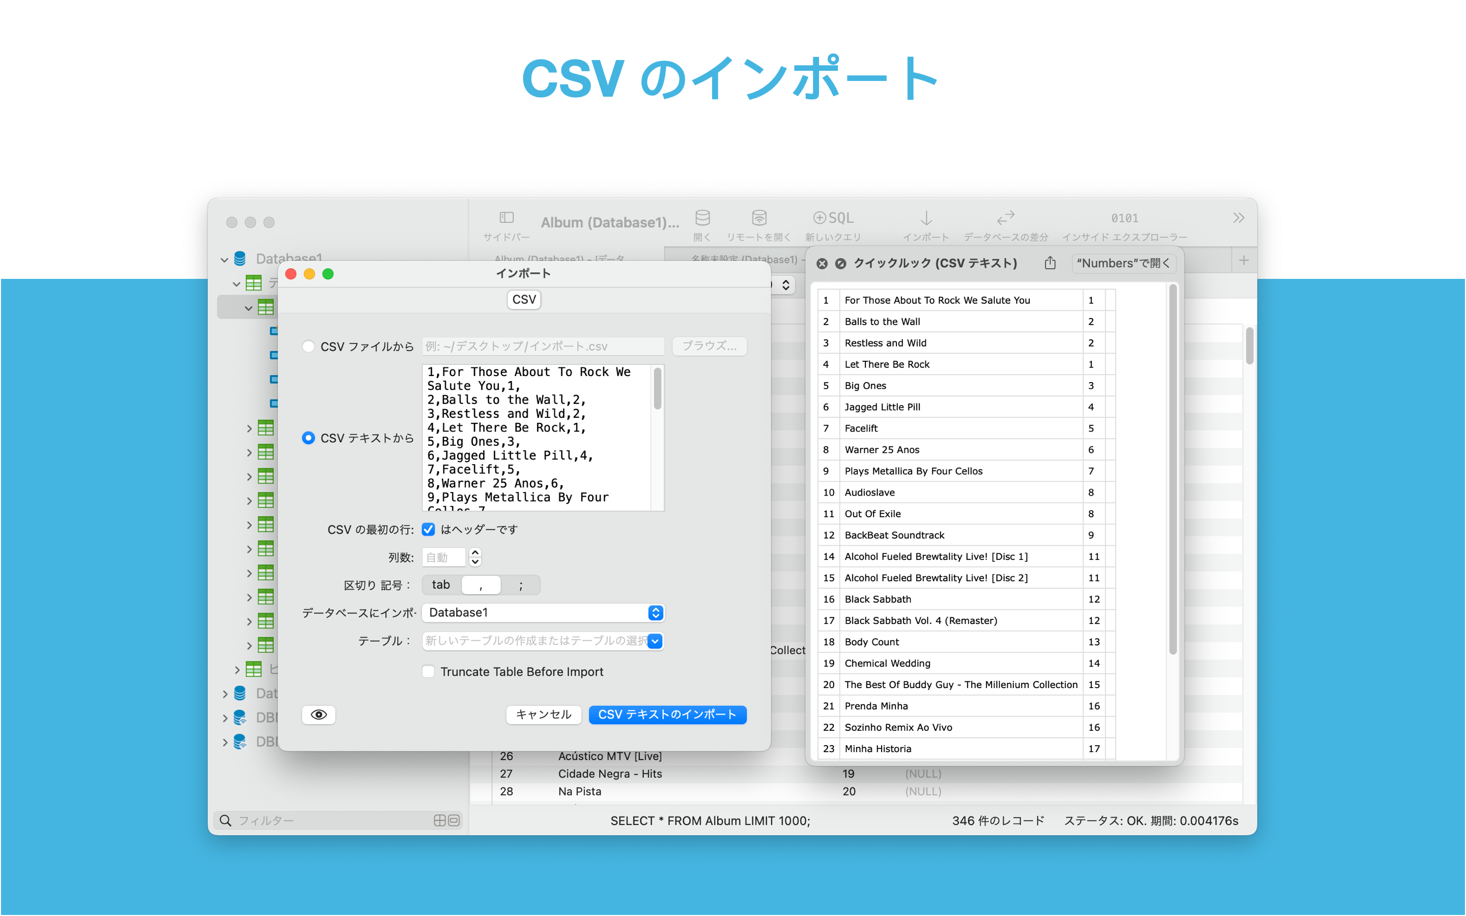Uncheck the はヘッダーです checkbox
Screen dimensions: 1466x916
428,529
